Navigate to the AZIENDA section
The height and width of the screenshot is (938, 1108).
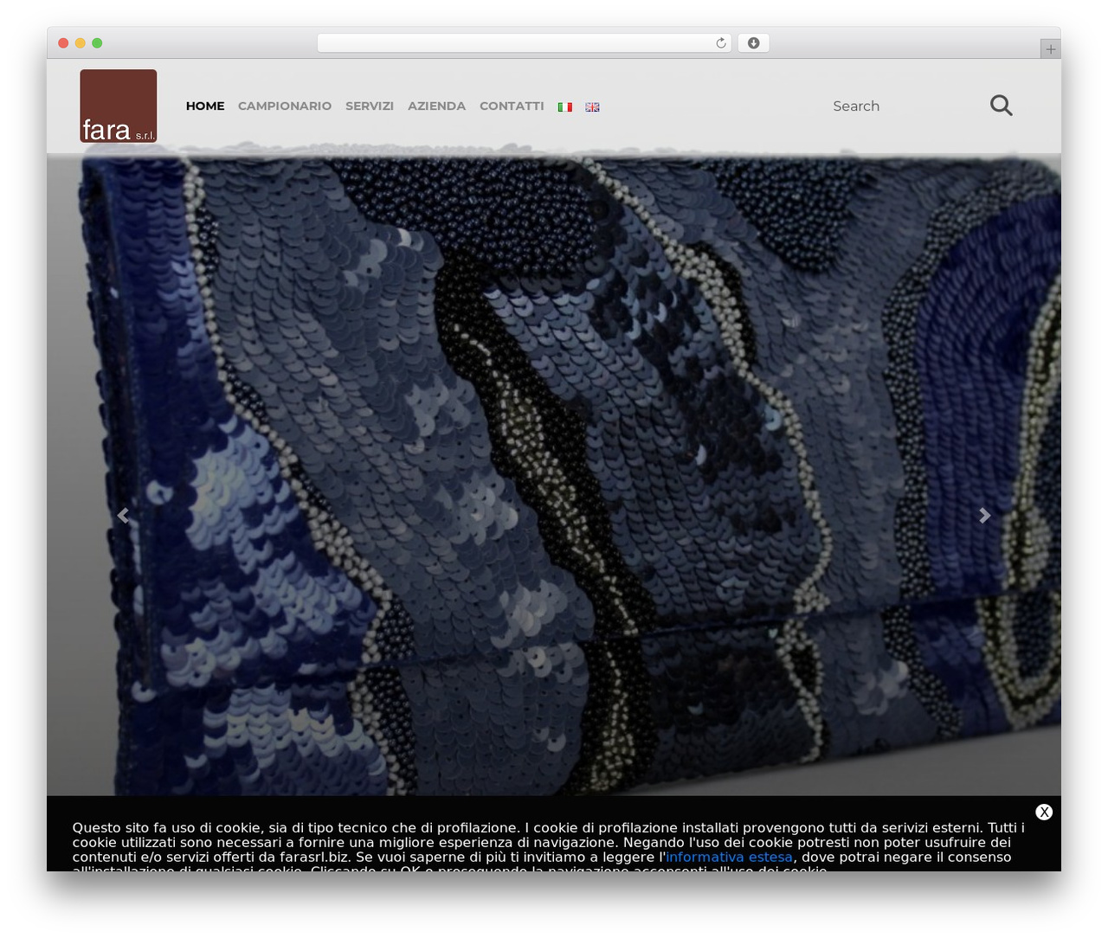436,106
